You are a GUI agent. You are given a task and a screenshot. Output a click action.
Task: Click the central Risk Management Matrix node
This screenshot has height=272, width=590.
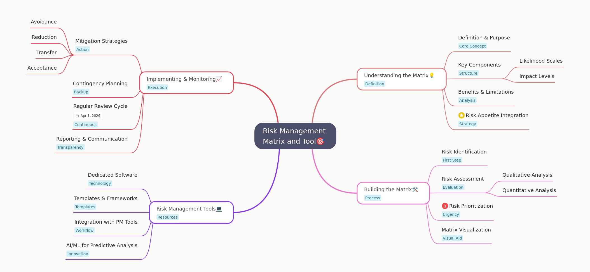(x=295, y=136)
